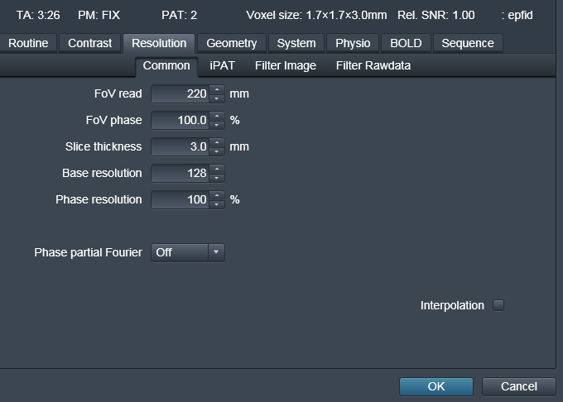Increase FoV phase with up arrow
The width and height of the screenshot is (563, 402).
(217, 116)
